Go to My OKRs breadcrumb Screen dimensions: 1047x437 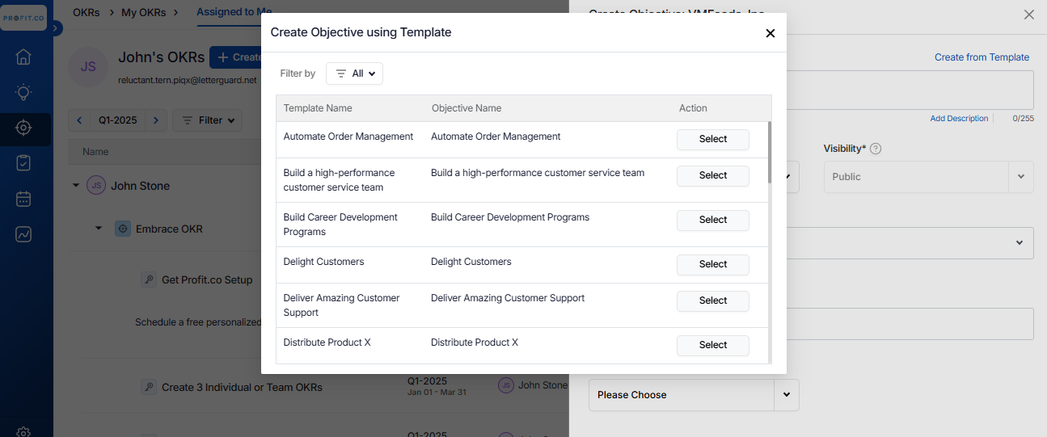[x=142, y=12]
